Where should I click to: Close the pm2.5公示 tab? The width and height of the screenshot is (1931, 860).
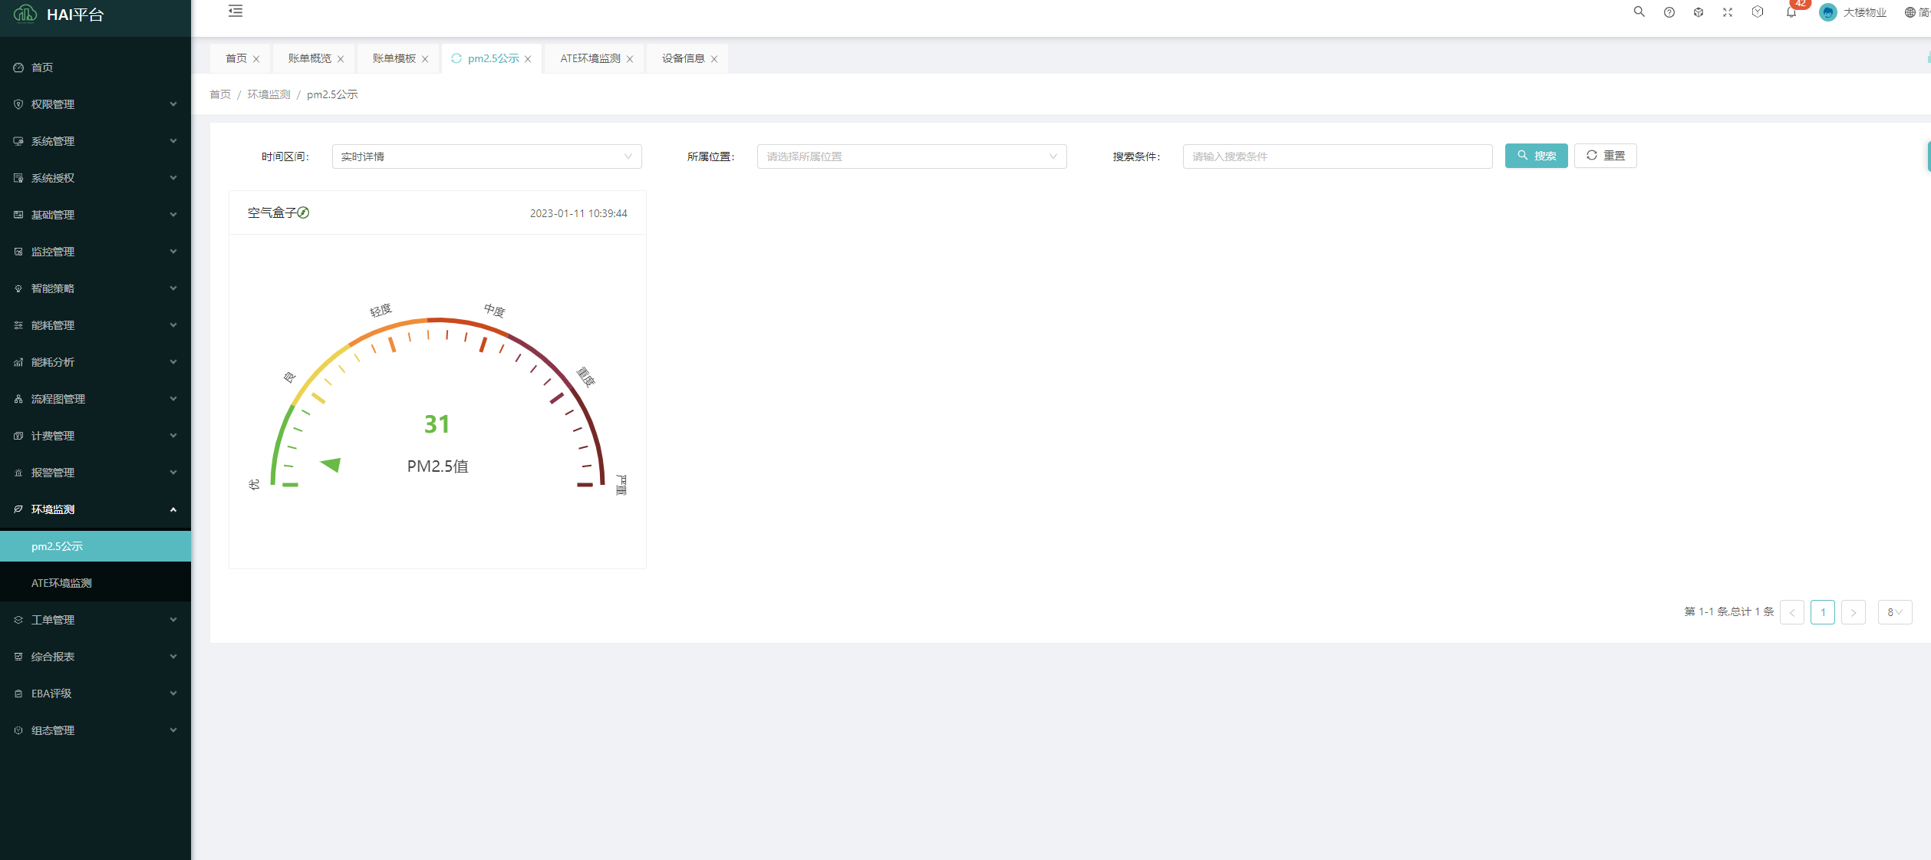[528, 59]
